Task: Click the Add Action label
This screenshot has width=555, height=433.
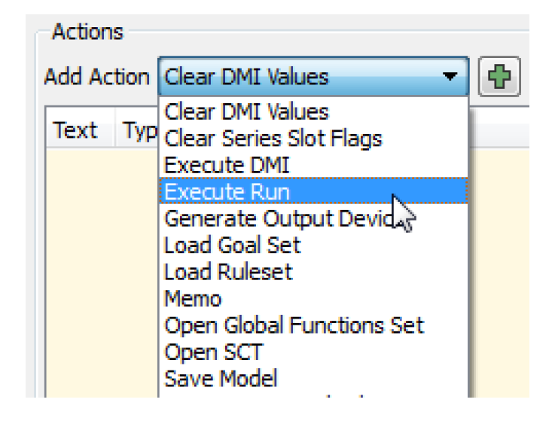Action: [x=96, y=77]
